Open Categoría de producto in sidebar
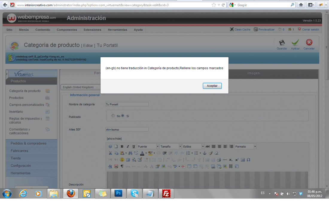The width and height of the screenshot is (329, 205). pyautogui.click(x=25, y=91)
